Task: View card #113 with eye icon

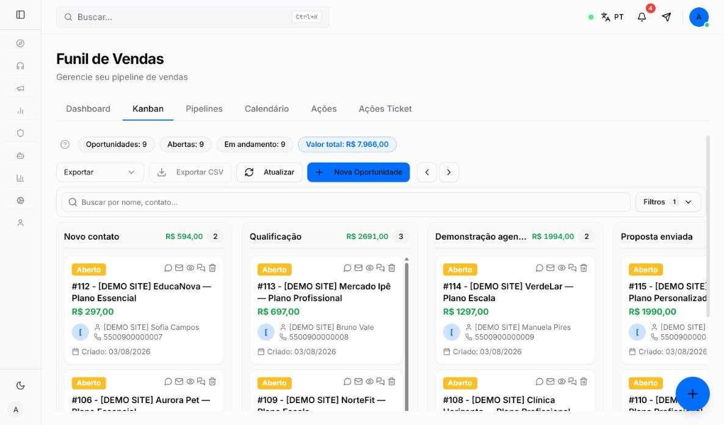Action: 369,268
